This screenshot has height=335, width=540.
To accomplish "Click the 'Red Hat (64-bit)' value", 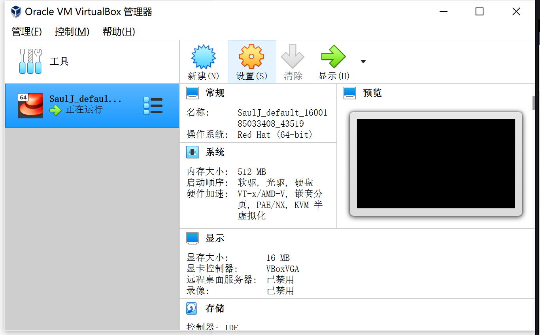I will click(275, 135).
